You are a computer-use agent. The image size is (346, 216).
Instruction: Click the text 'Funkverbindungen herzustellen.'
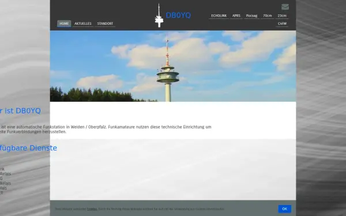[x=37, y=132]
